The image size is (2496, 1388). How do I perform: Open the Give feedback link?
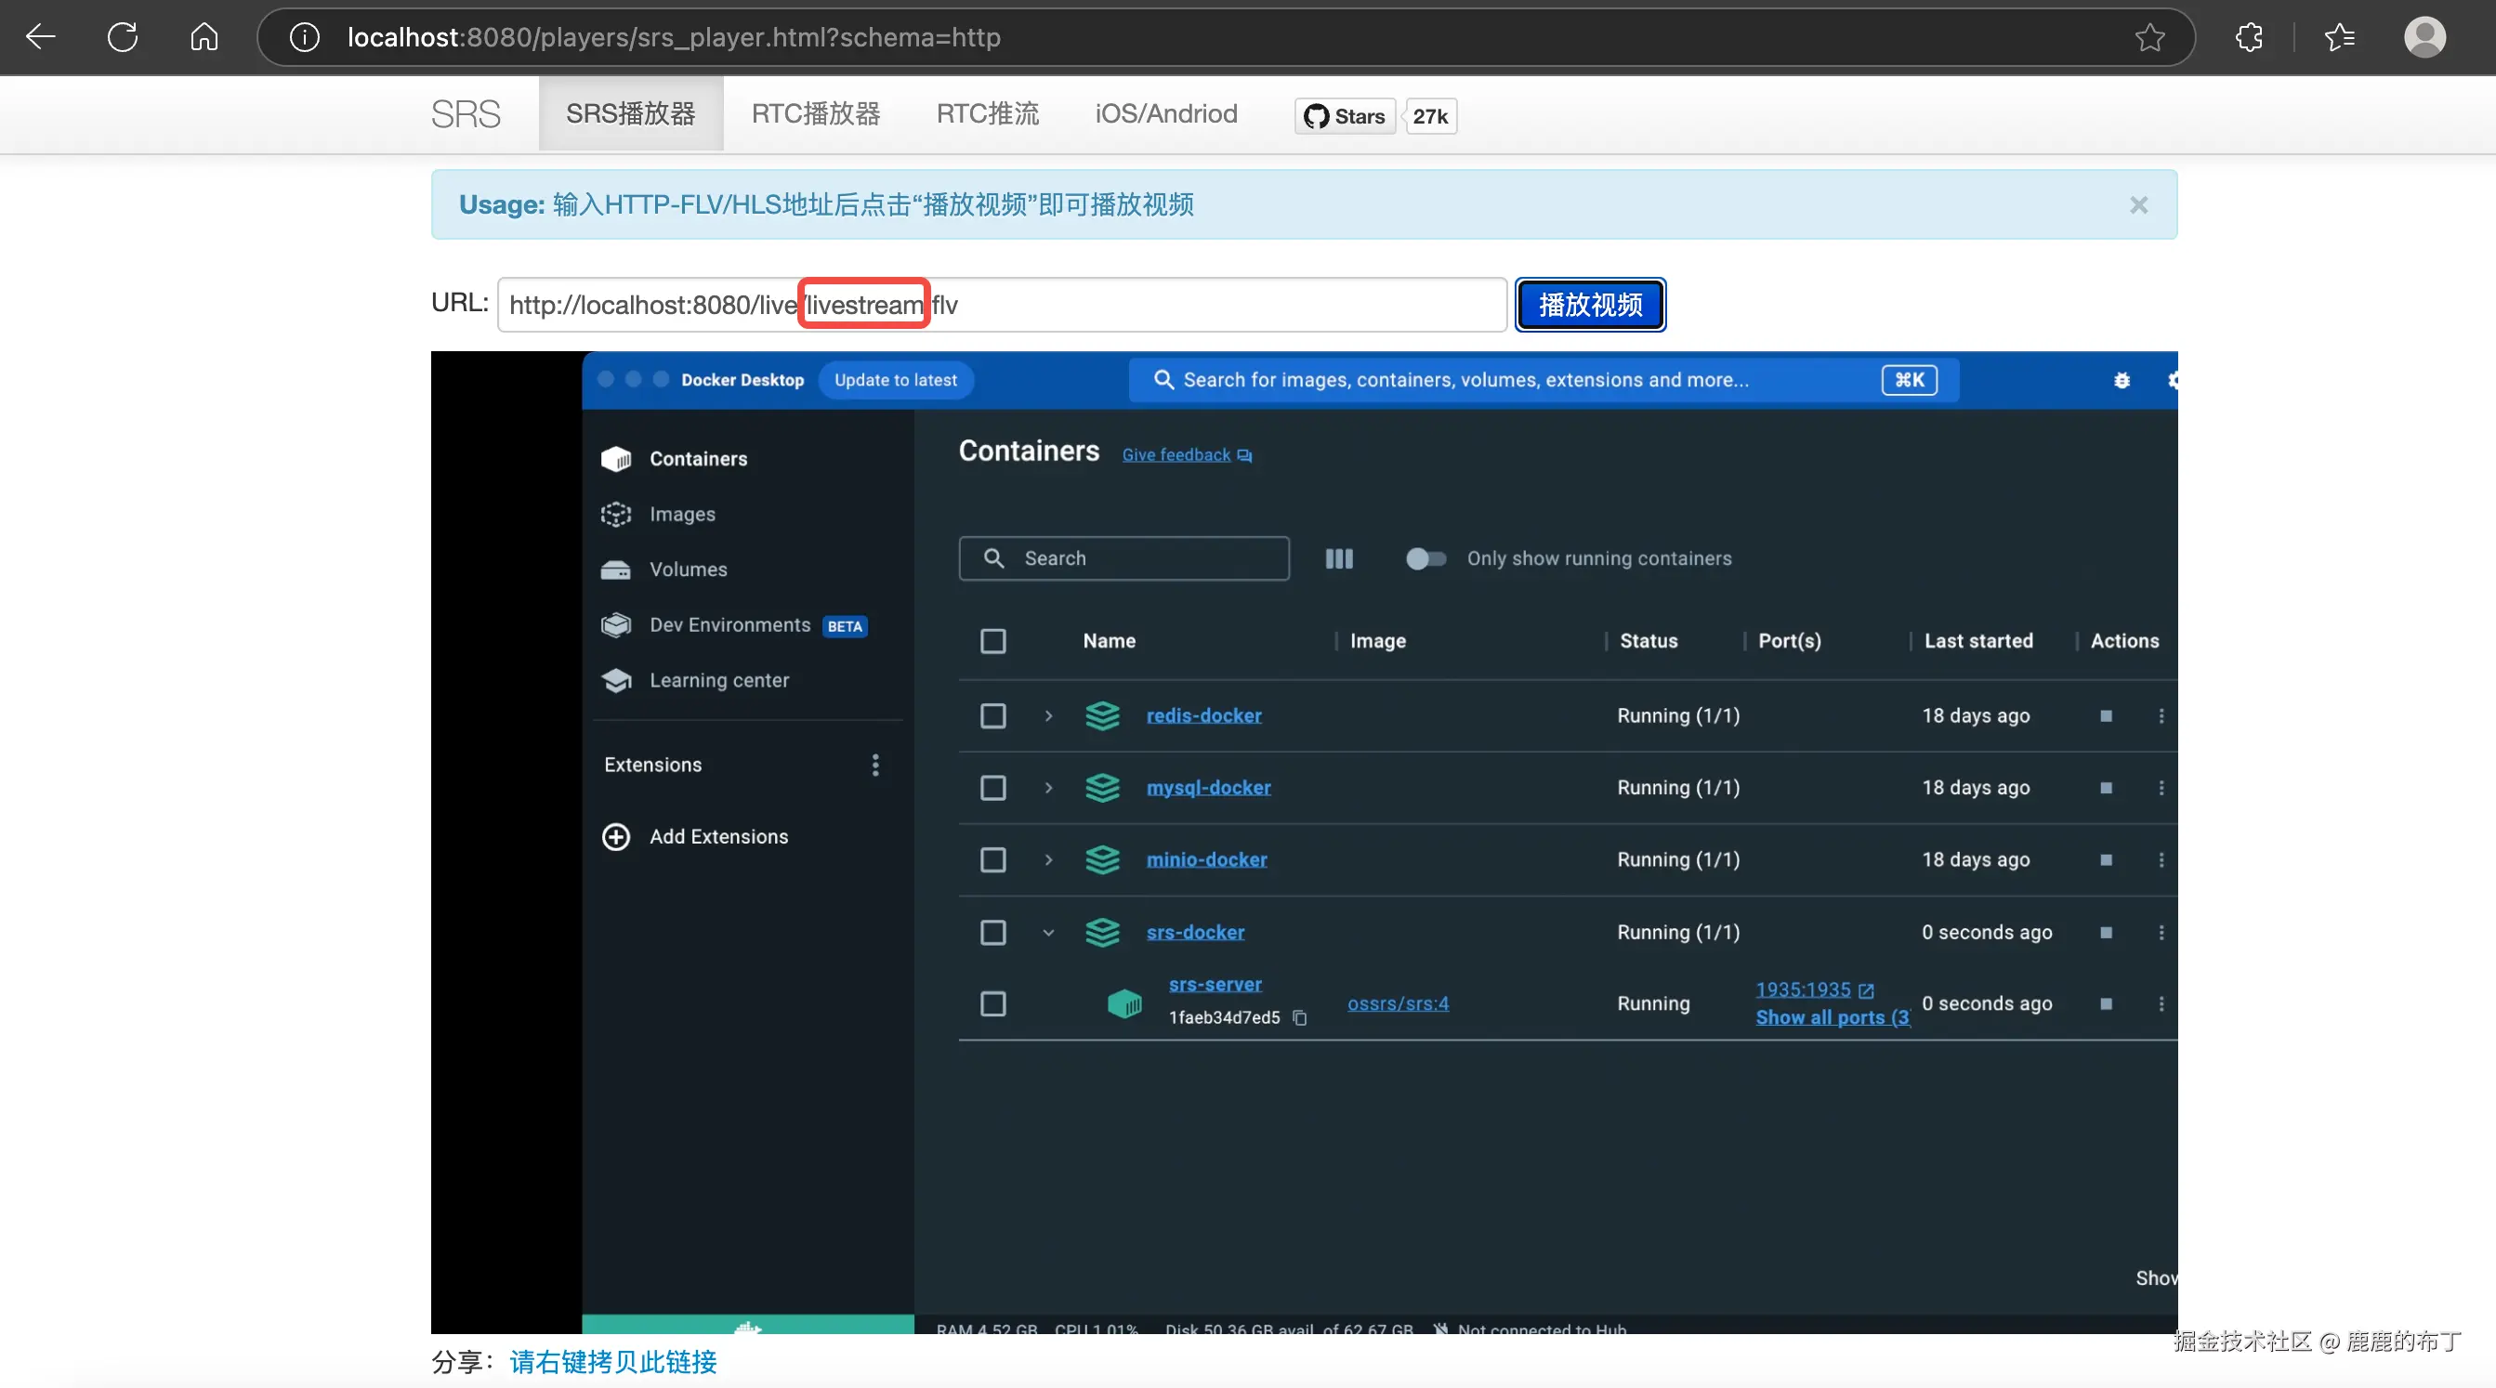pyautogui.click(x=1187, y=454)
